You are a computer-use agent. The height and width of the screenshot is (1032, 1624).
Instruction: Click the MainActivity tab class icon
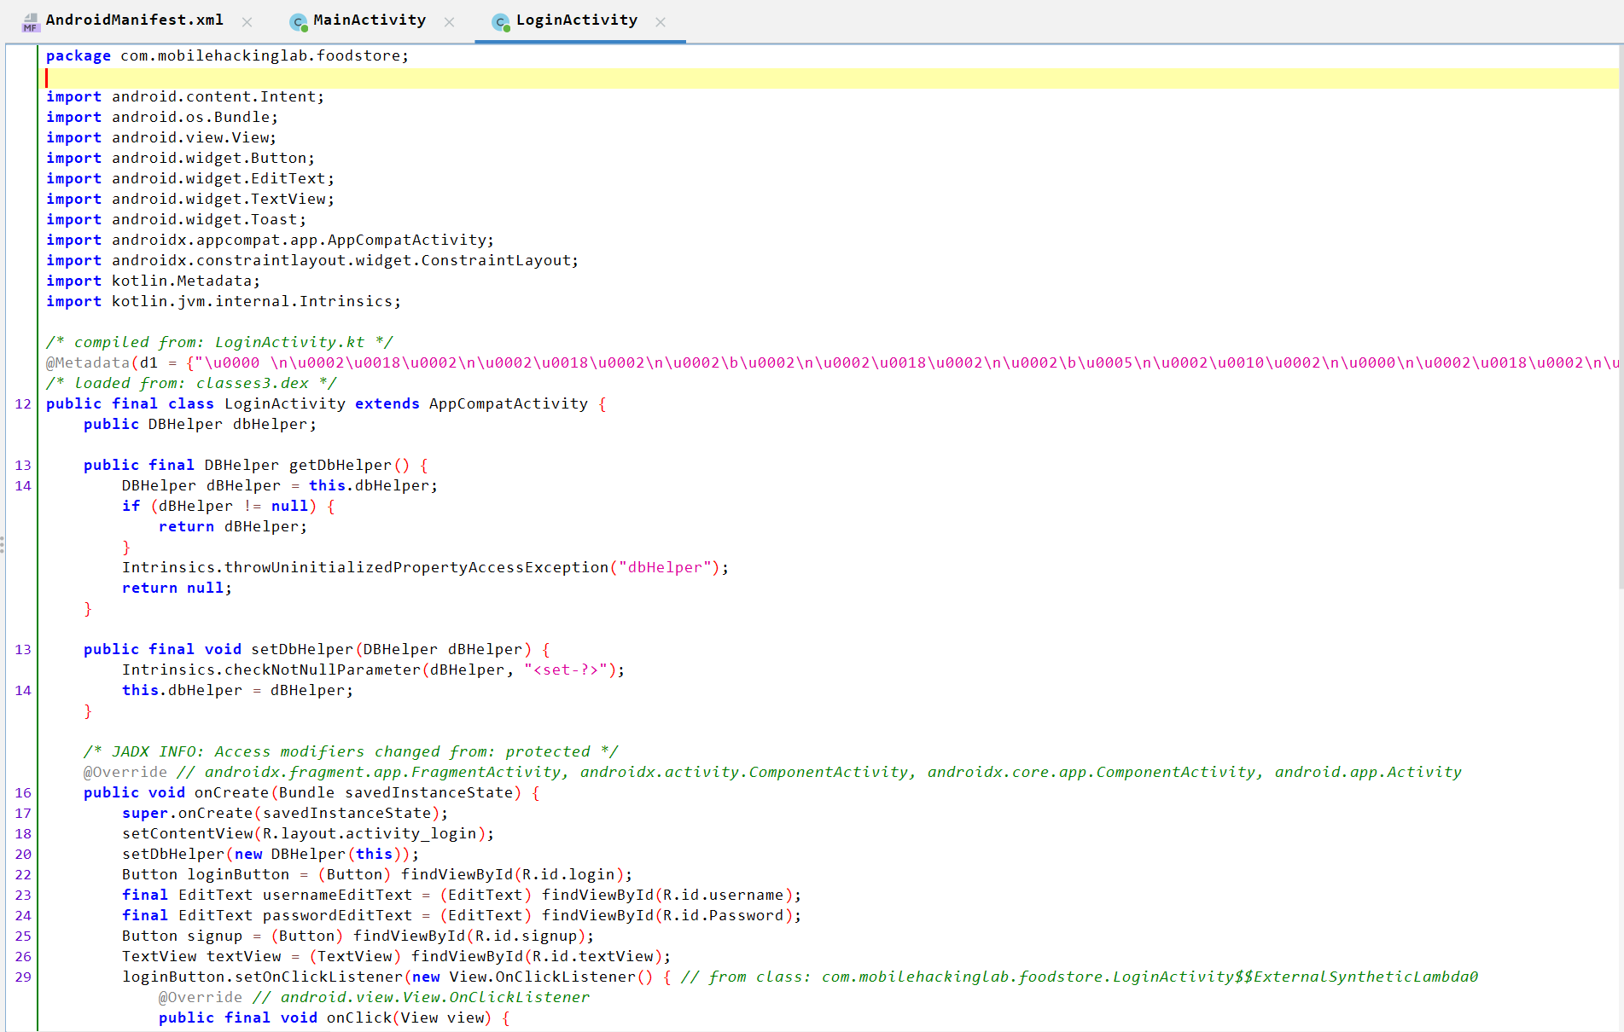(298, 22)
